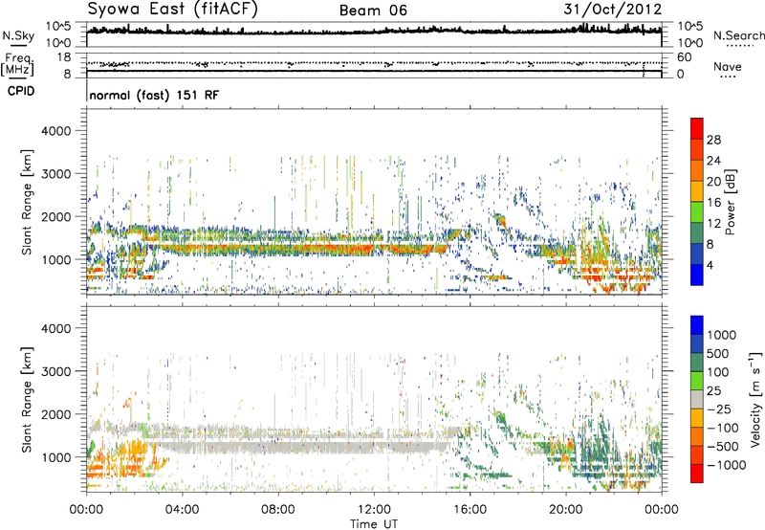Viewport: 765px width, 530px height.
Task: Click the orange negative-velocity patch after 00:00 UT
Action: pos(122,459)
